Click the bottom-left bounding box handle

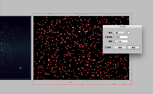pos(33,84)
